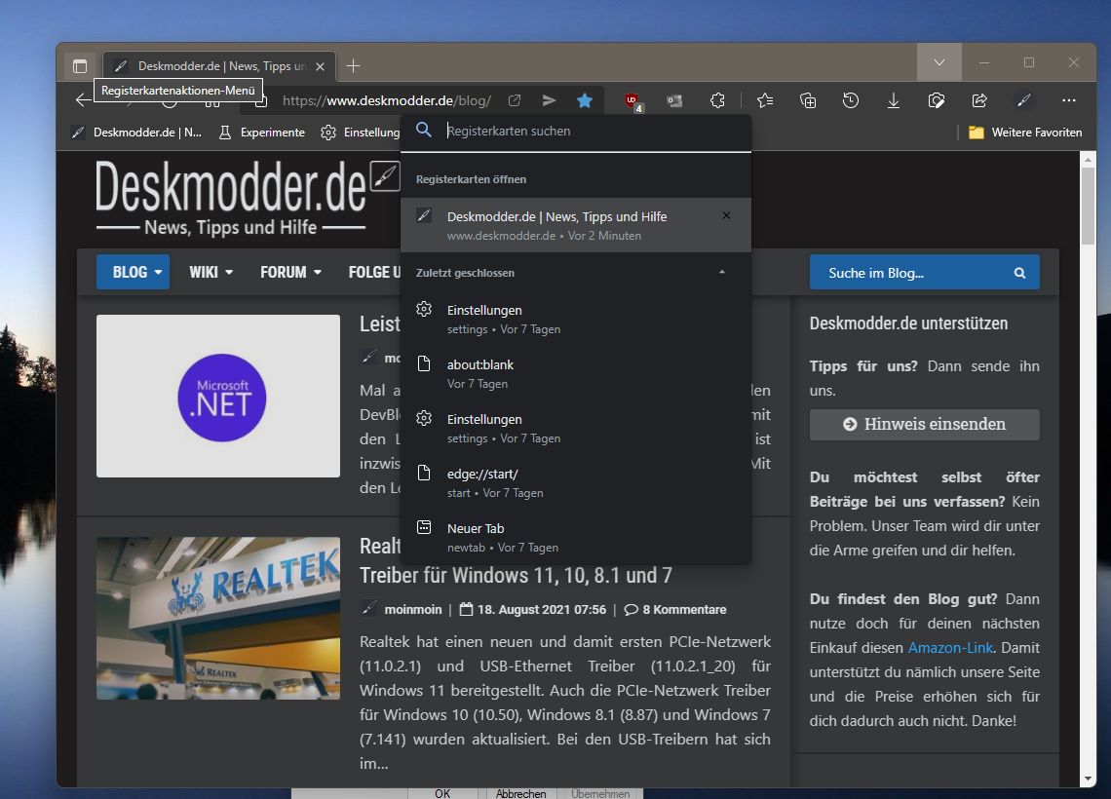Open the three-dot settings and more menu
Image resolution: width=1111 pixels, height=799 pixels.
1068,100
